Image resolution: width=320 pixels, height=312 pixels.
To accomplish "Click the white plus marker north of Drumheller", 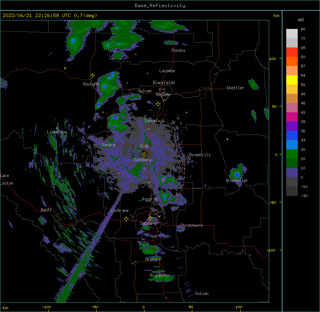I will pyautogui.click(x=227, y=139).
